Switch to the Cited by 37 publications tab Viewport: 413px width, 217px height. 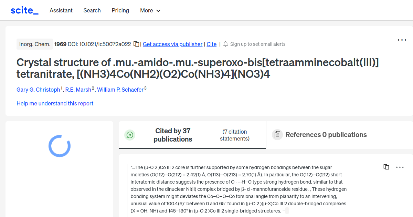coord(173,135)
